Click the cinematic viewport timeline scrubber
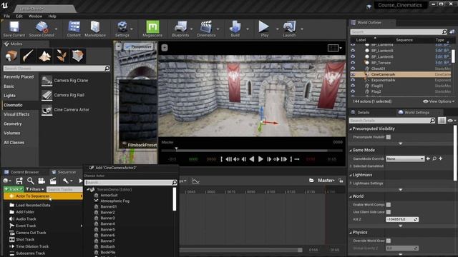The image size is (458, 257). (x=176, y=149)
